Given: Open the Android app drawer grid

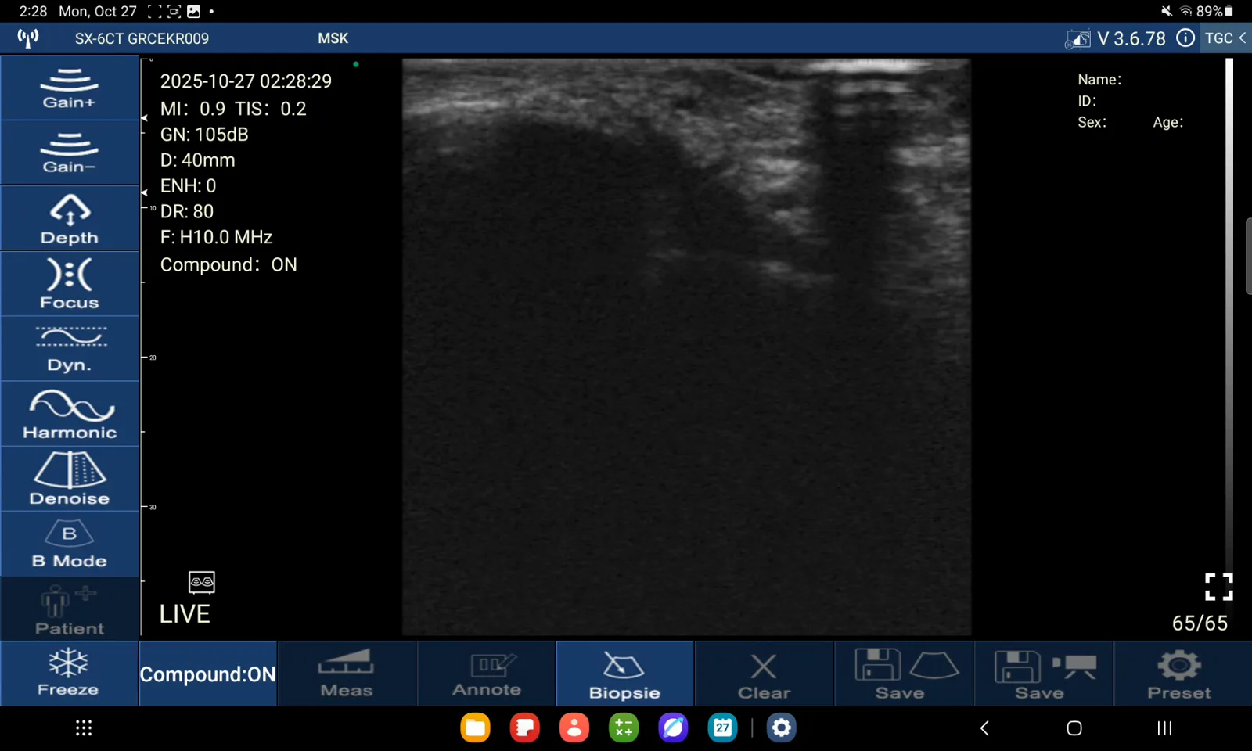Looking at the screenshot, I should [84, 728].
